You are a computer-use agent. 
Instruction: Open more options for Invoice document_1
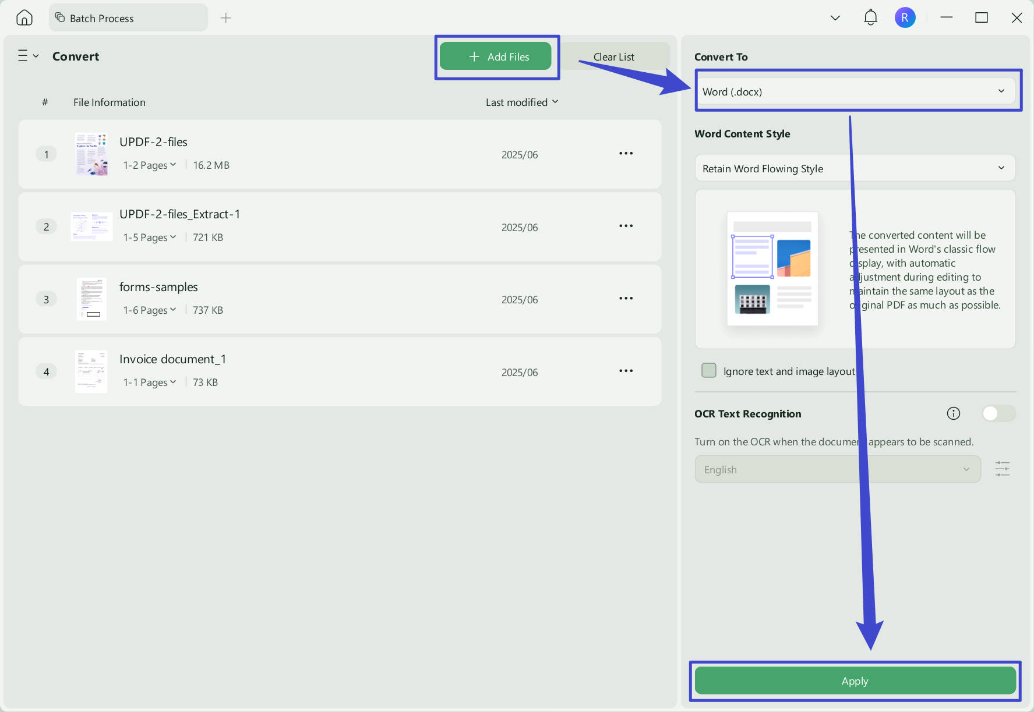click(x=626, y=371)
